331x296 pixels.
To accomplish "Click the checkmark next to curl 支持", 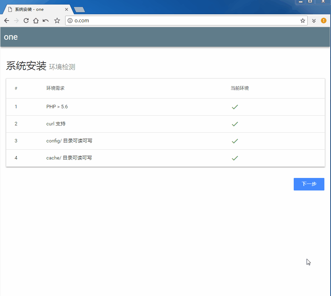I will (235, 124).
